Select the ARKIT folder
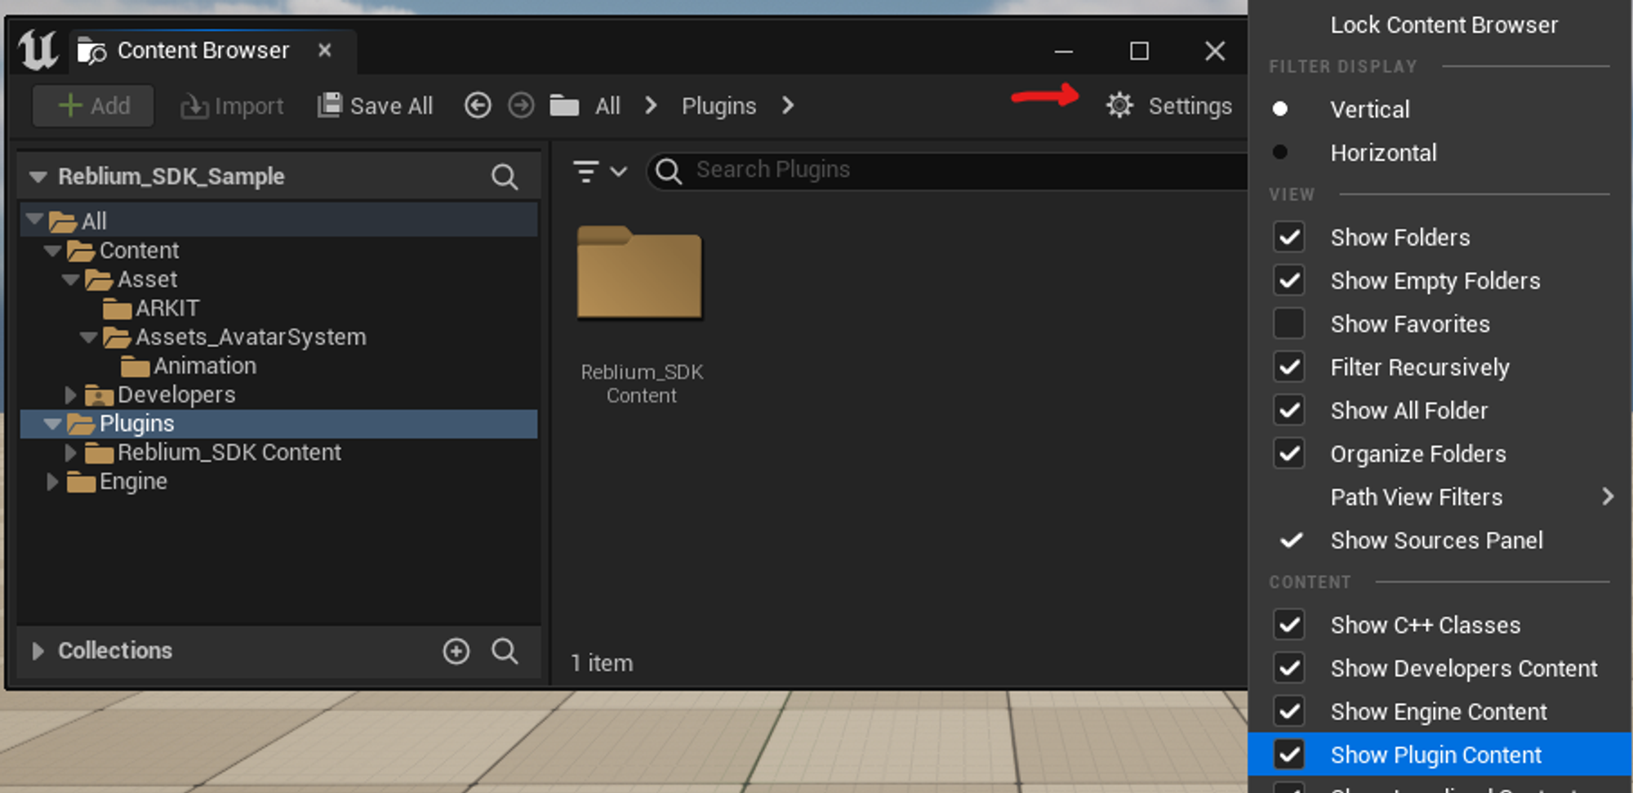The height and width of the screenshot is (793, 1633). 150,309
